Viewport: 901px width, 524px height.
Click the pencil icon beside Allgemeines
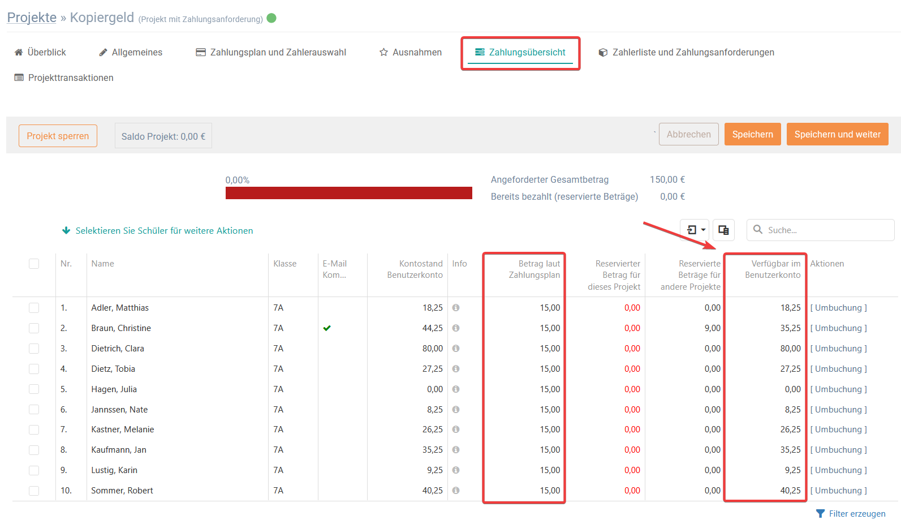pyautogui.click(x=103, y=52)
